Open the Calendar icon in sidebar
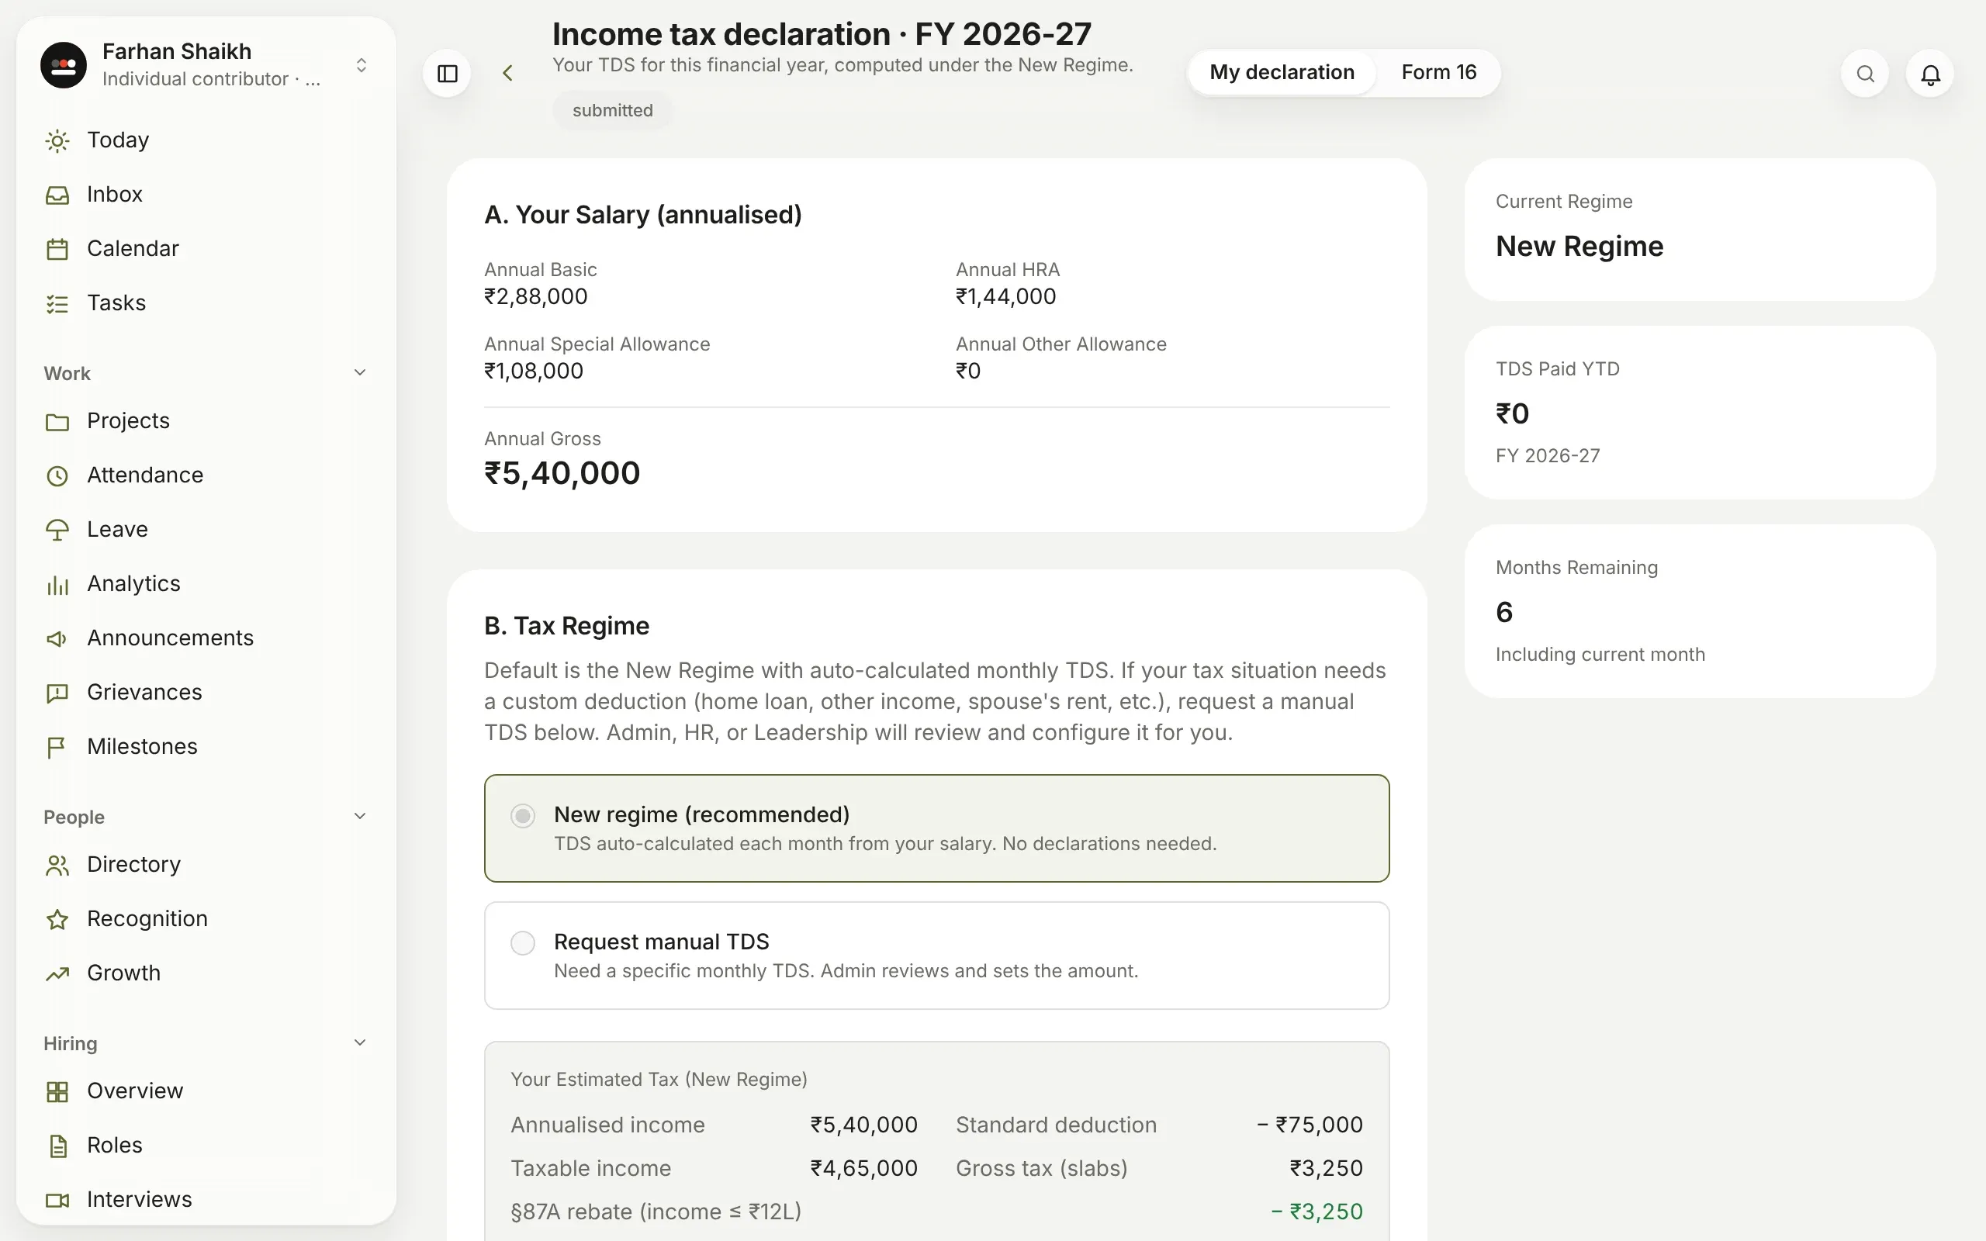1986x1241 pixels. (57, 249)
